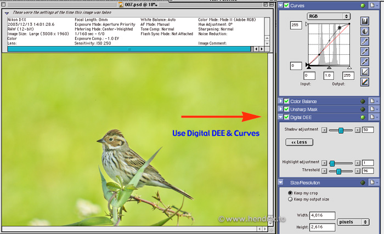Image resolution: width=384 pixels, height=234 pixels.
Task: Click the reset all channels colored-curve icon
Action: 365,82
